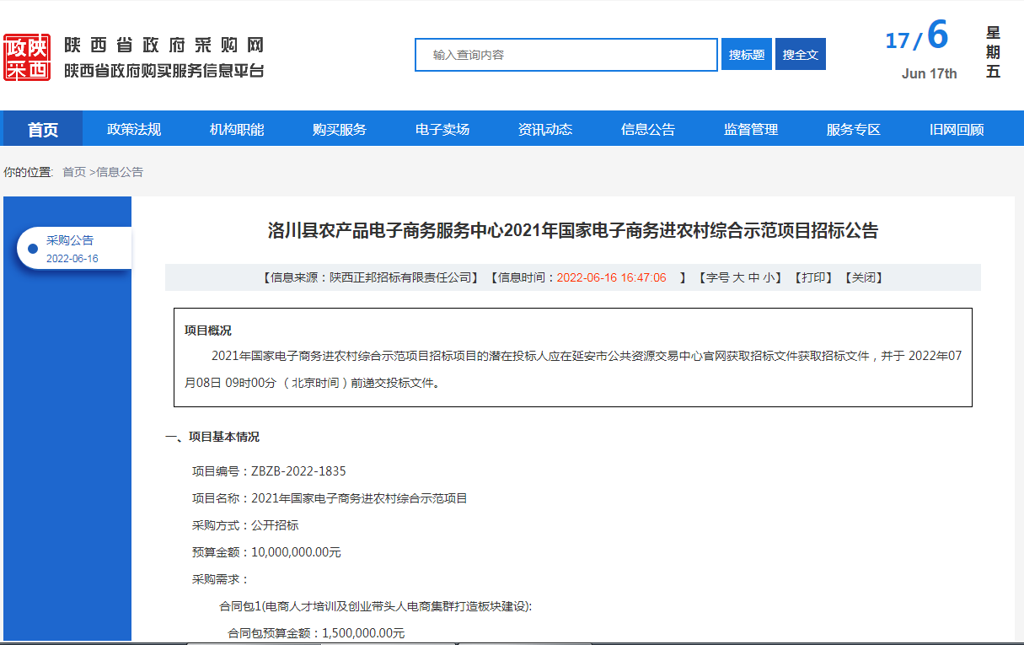Click the 首页 breadcrumb link

74,172
